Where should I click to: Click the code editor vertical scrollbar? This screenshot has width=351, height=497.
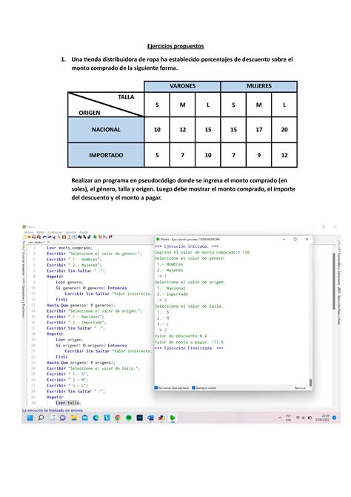(333, 281)
